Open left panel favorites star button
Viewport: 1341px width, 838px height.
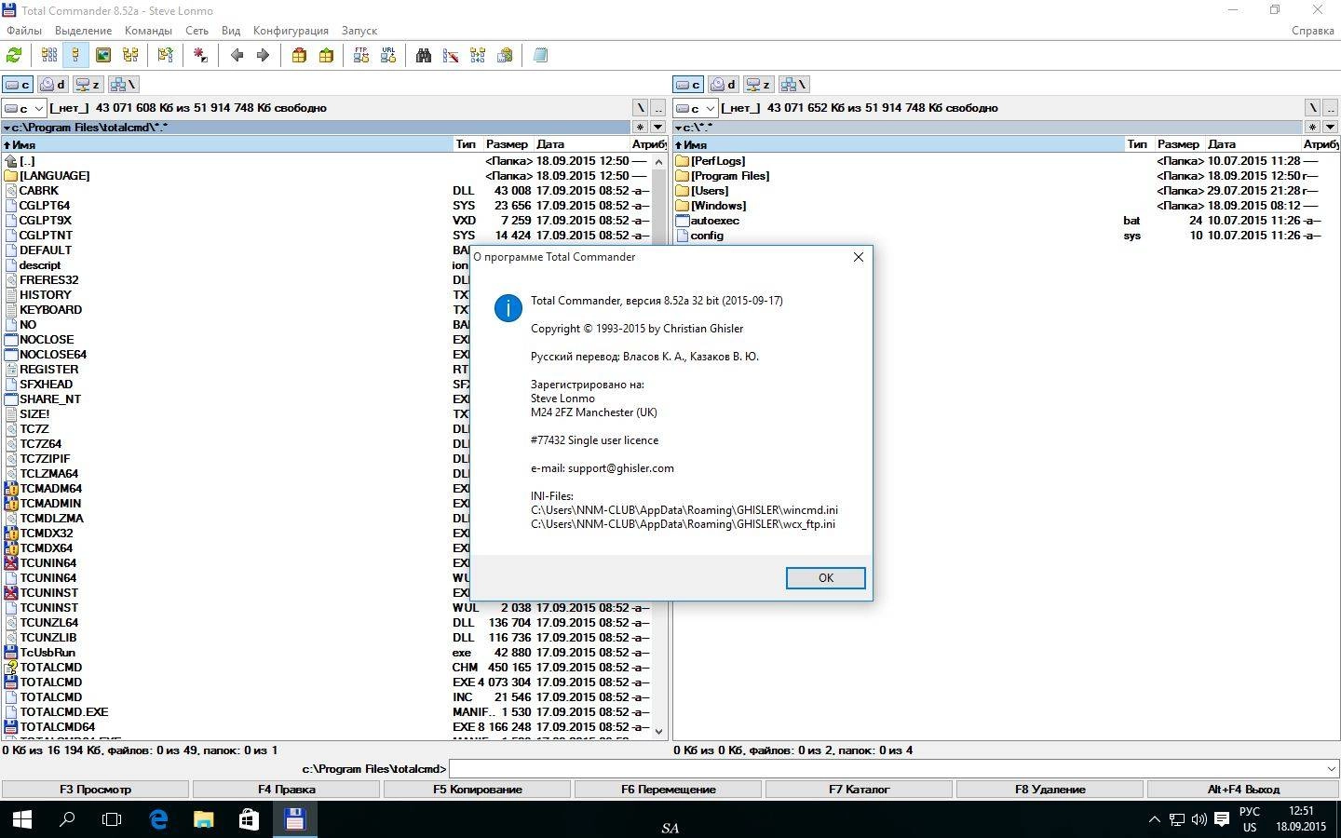pos(640,127)
